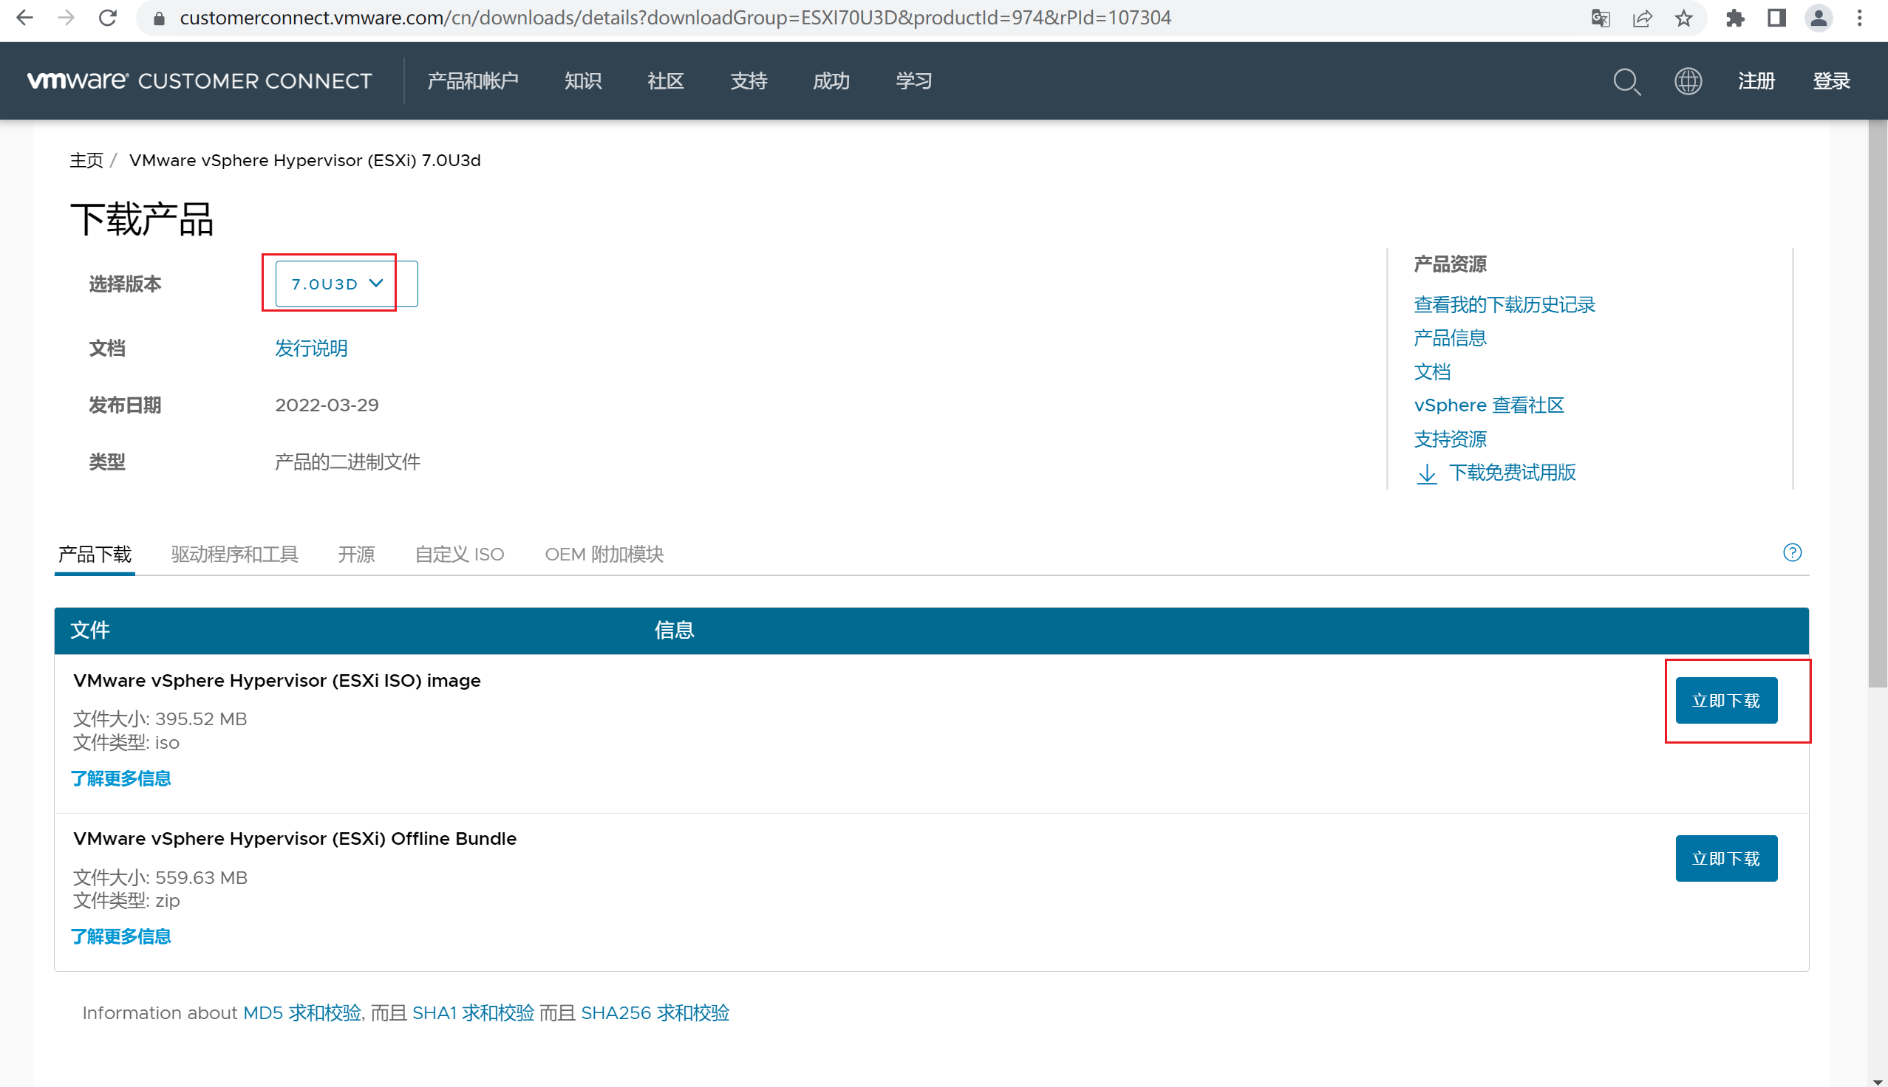Open Chrome three-dot menu
Image resolution: width=1888 pixels, height=1087 pixels.
pyautogui.click(x=1860, y=18)
